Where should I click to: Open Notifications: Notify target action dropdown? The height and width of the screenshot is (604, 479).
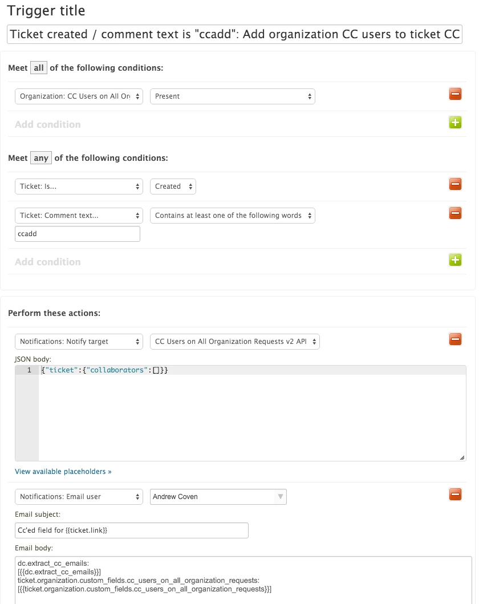[x=79, y=342]
